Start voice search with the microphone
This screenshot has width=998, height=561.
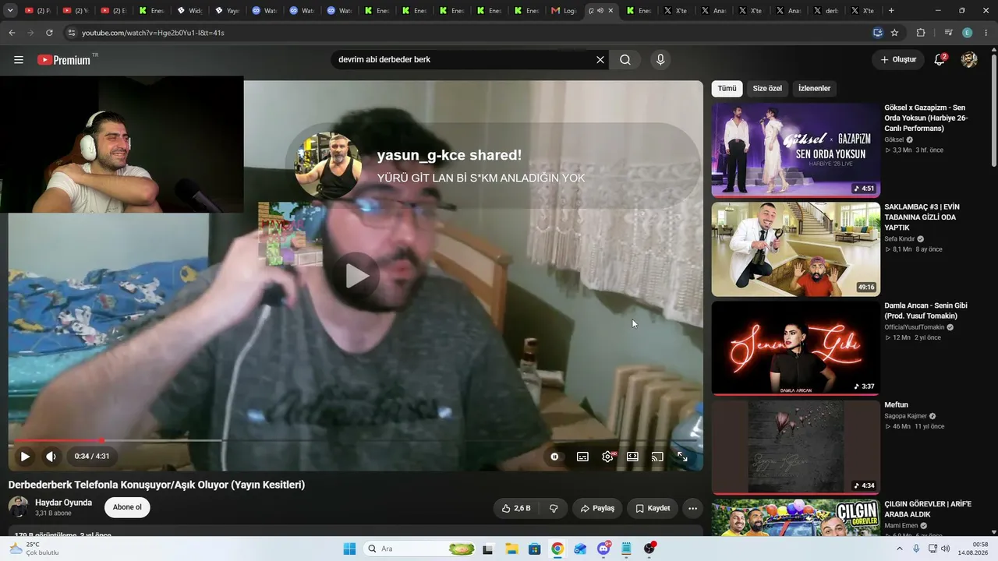[660, 60]
